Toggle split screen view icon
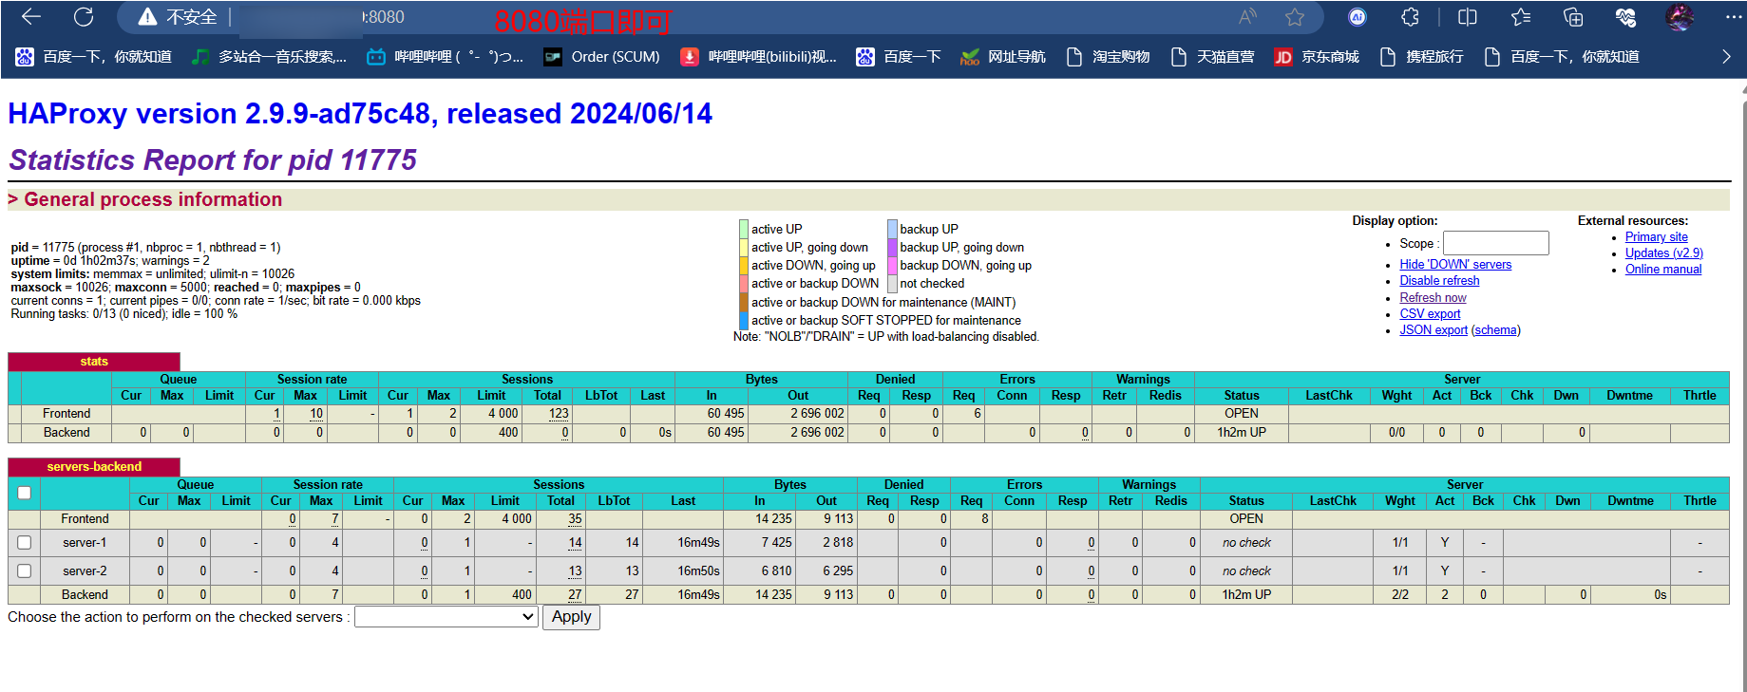 [x=1468, y=17]
